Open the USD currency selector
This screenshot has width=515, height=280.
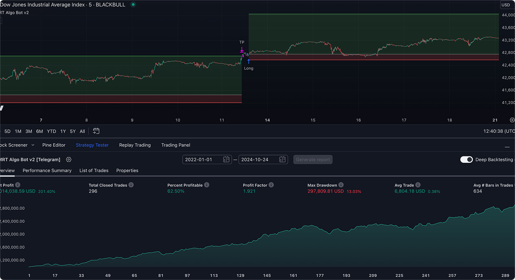pos(506,5)
